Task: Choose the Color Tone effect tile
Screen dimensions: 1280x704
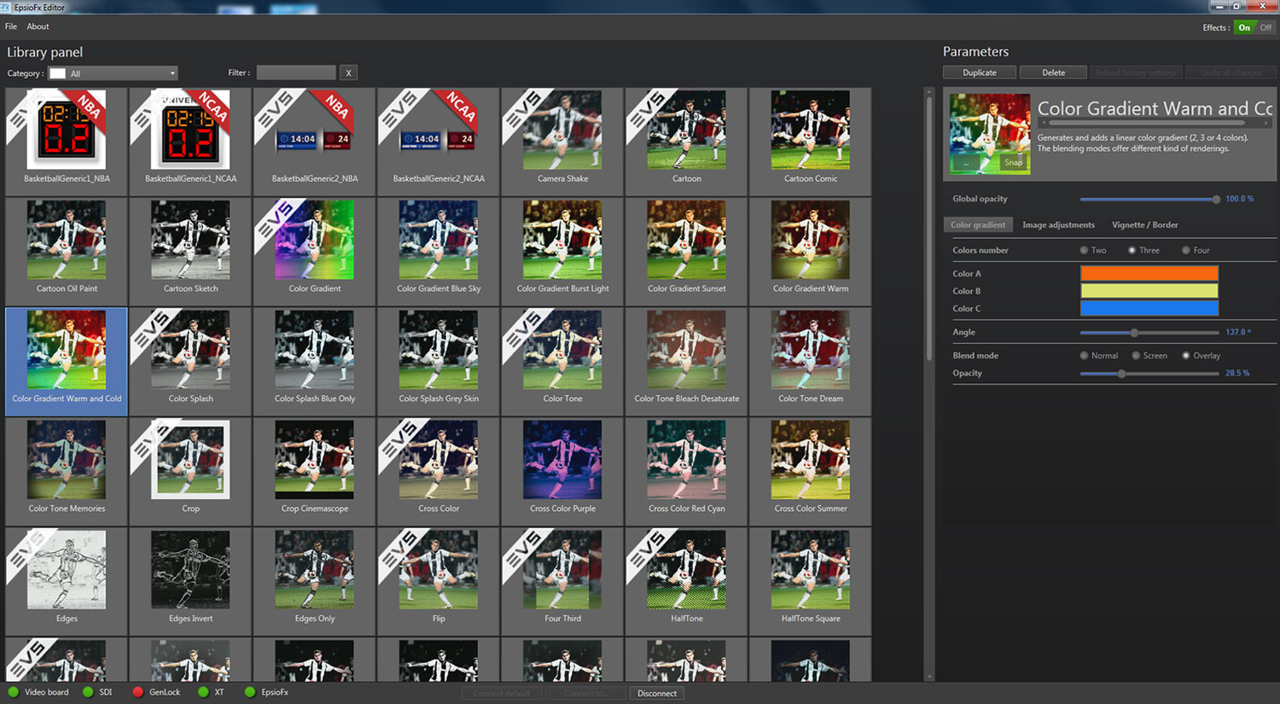Action: tap(562, 362)
